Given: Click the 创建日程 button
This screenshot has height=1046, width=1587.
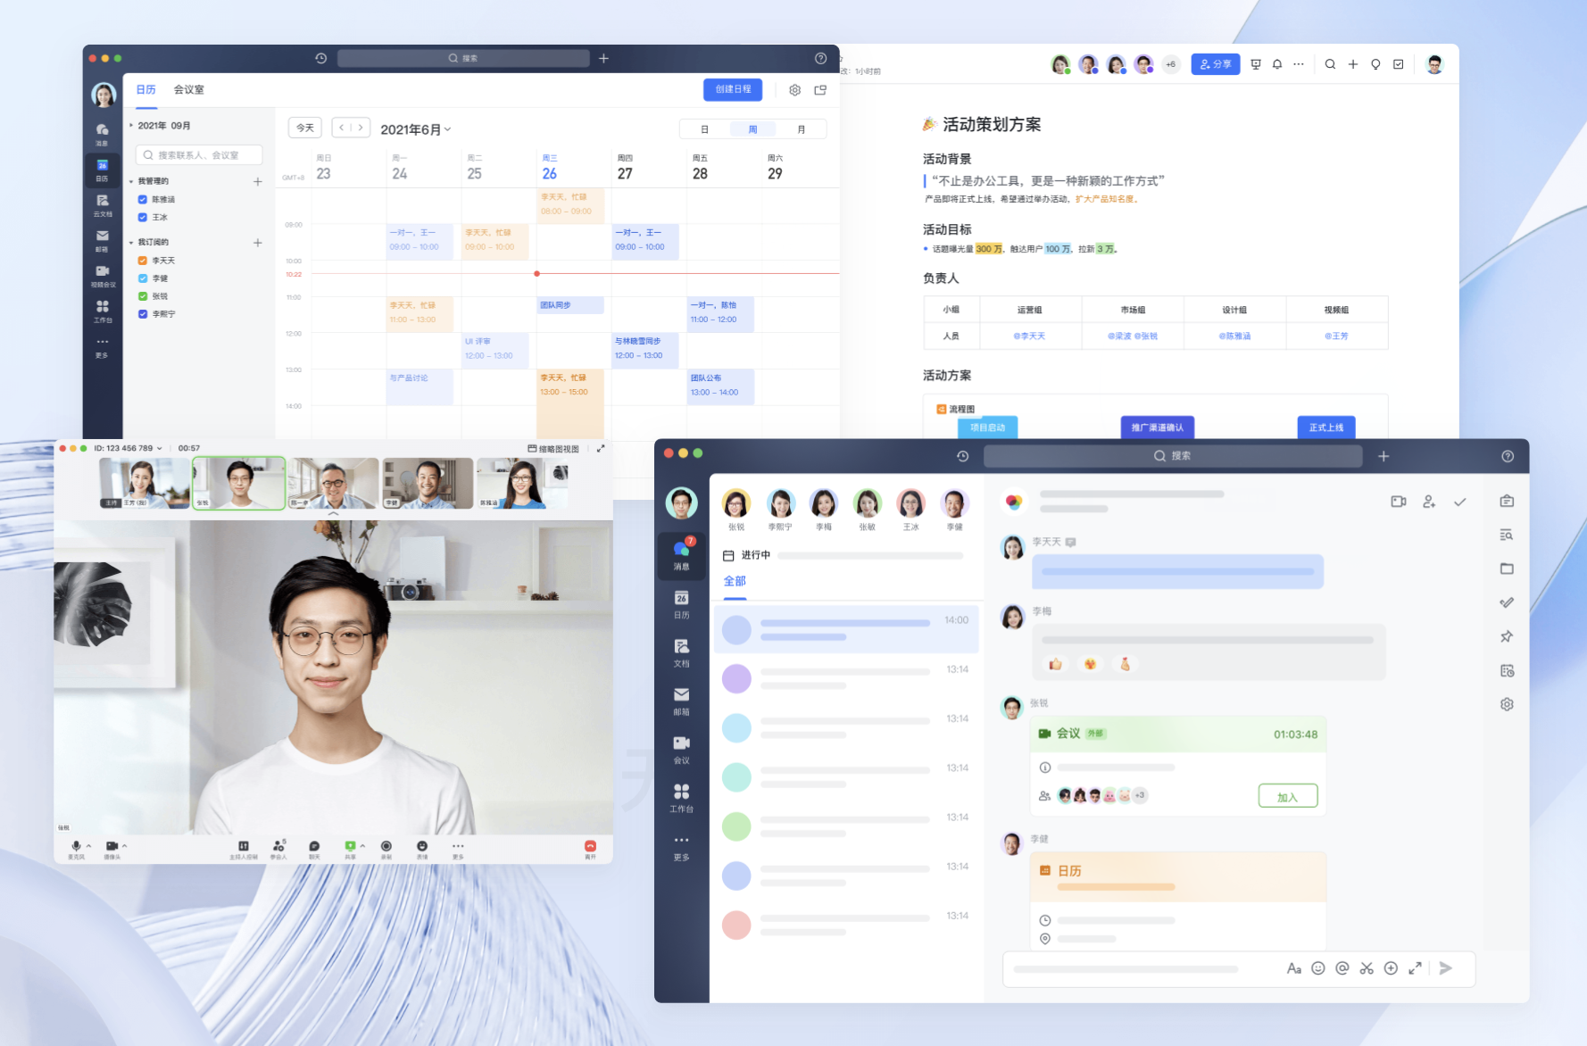Looking at the screenshot, I should point(732,89).
